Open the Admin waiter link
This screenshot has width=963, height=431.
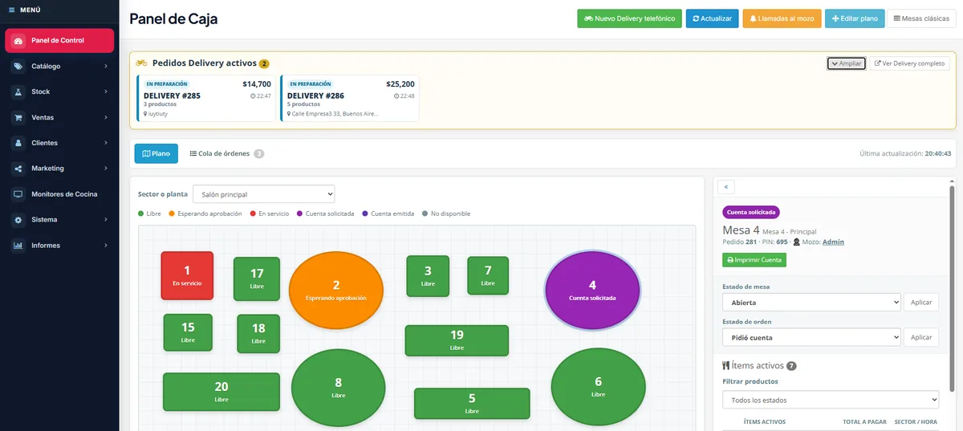click(833, 242)
